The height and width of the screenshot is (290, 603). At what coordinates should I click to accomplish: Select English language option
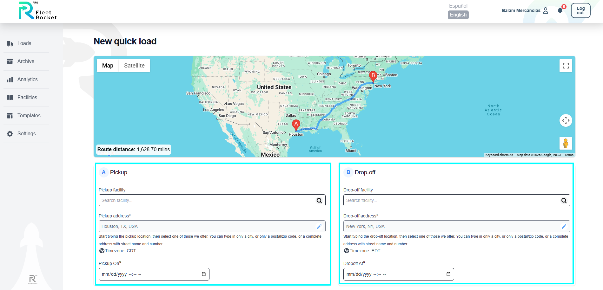pyautogui.click(x=458, y=15)
